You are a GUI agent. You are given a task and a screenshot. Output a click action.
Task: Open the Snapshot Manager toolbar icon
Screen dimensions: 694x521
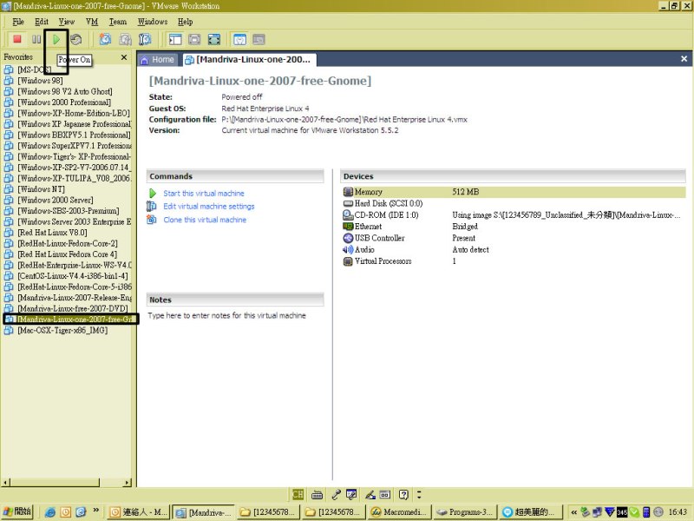pyautogui.click(x=145, y=39)
